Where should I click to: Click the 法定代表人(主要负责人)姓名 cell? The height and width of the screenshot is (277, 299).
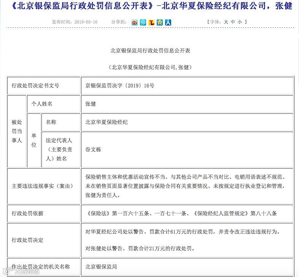click(61, 150)
